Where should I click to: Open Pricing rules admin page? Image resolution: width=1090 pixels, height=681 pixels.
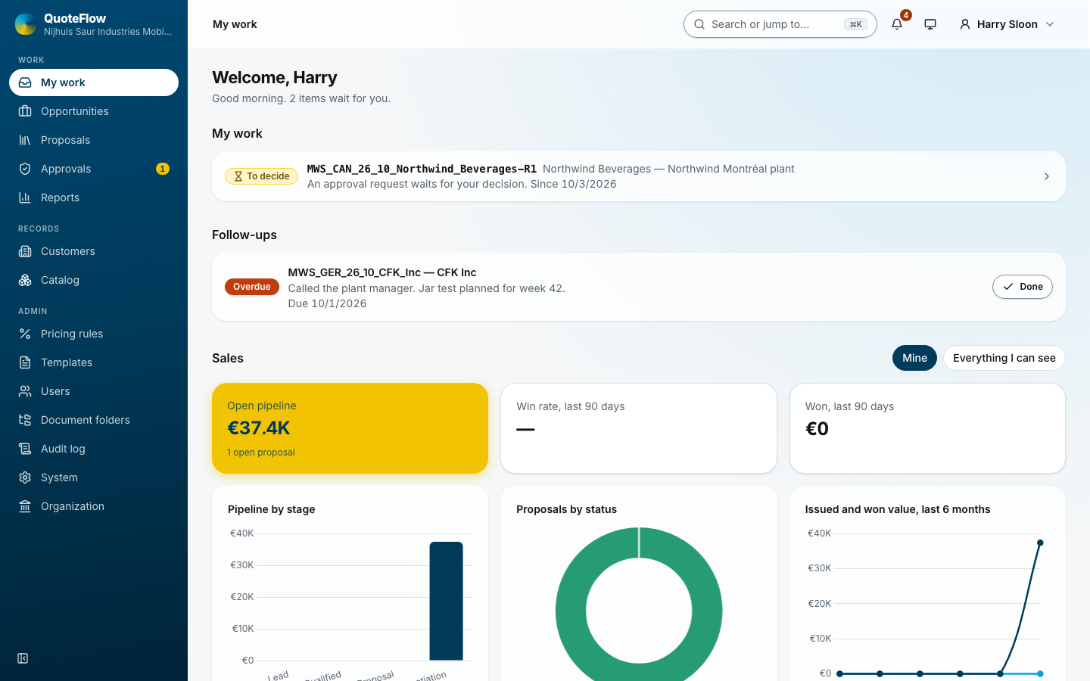tap(94, 334)
